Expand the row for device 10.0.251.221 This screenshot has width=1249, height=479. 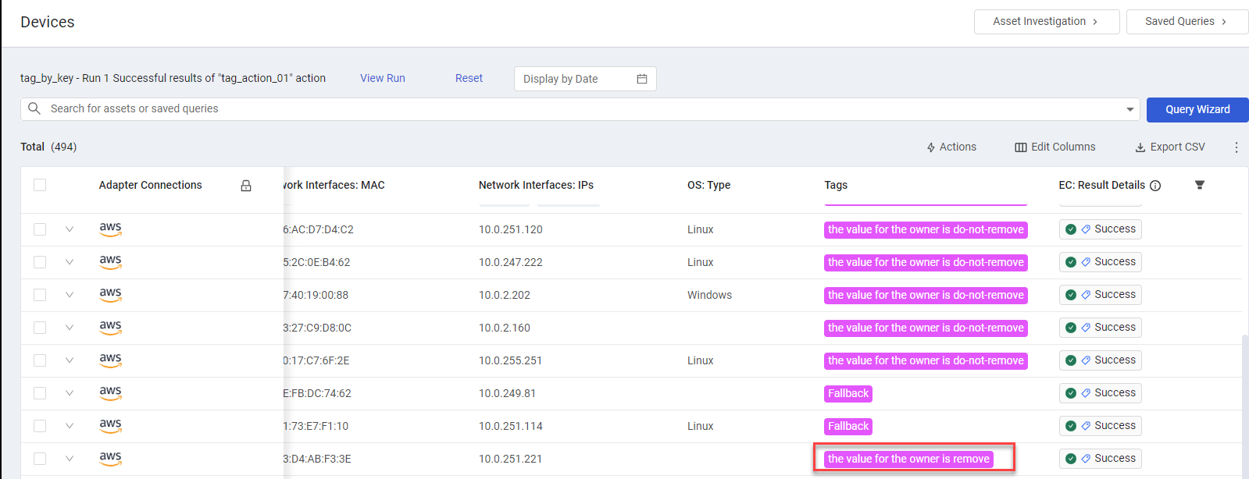click(70, 459)
